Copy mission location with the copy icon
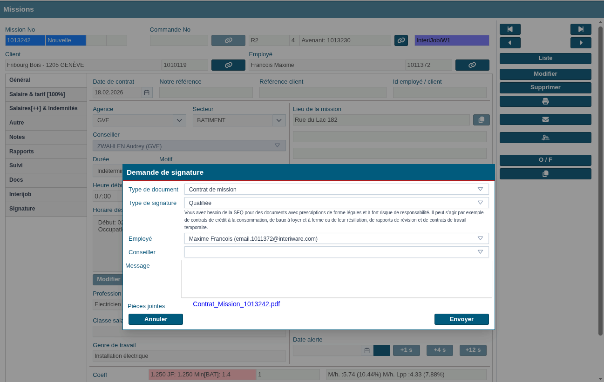 (x=482, y=120)
